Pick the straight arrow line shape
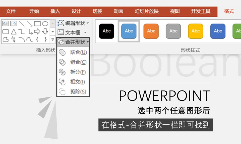Image resolution: width=241 pixels, height=144 pixels. point(29,24)
